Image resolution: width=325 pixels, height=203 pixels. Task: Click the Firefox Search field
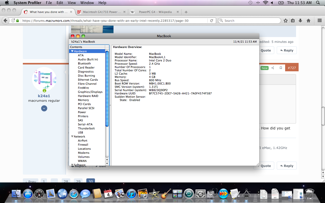point(249,21)
